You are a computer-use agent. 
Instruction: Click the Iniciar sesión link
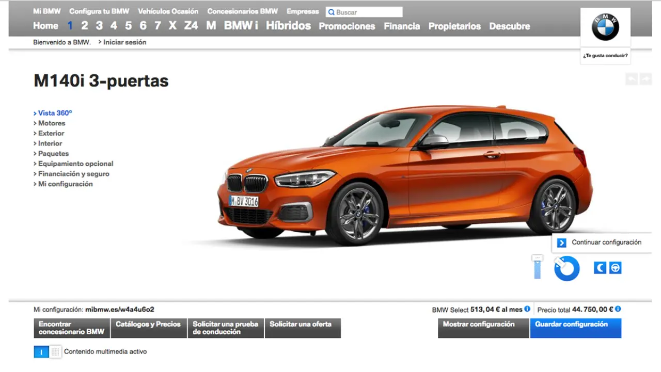tap(124, 42)
